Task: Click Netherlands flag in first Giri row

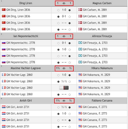Action: pos(4,107)
